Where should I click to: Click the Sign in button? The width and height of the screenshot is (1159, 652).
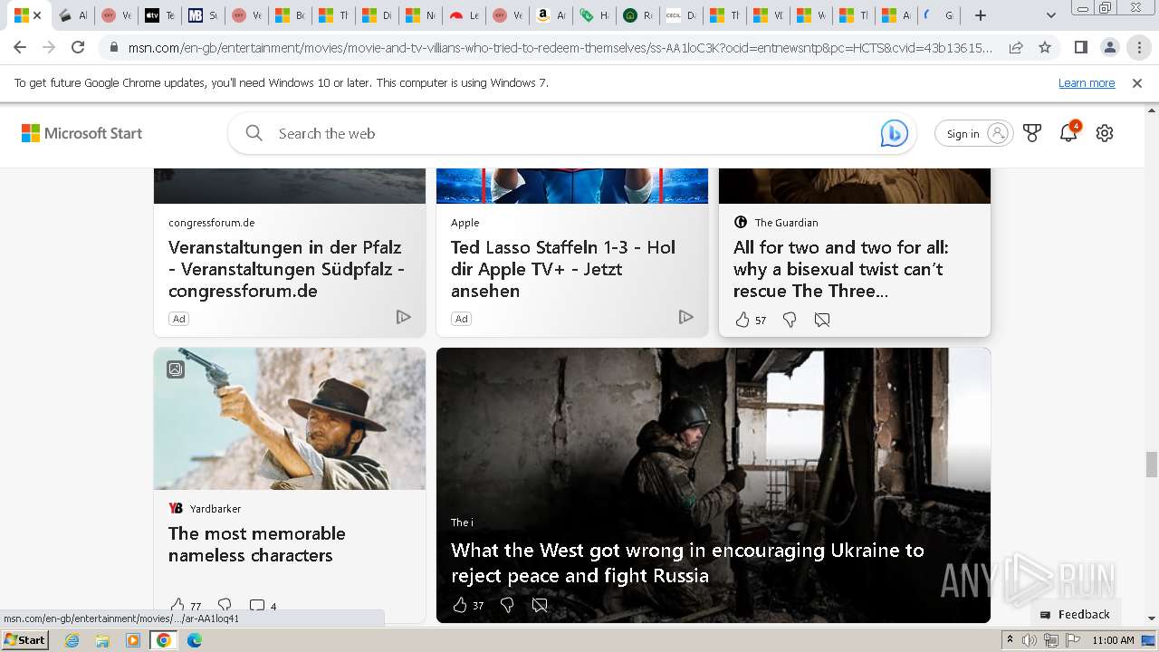click(974, 133)
